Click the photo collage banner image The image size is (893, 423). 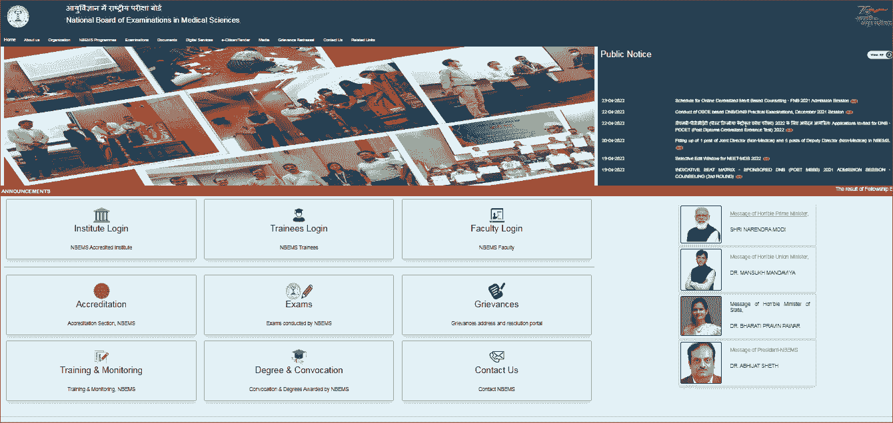pos(299,116)
